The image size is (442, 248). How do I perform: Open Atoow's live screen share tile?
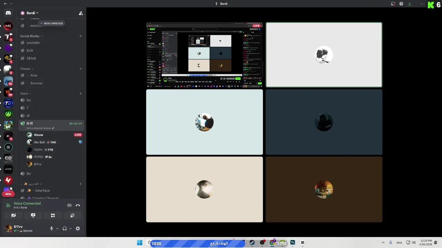[204, 55]
